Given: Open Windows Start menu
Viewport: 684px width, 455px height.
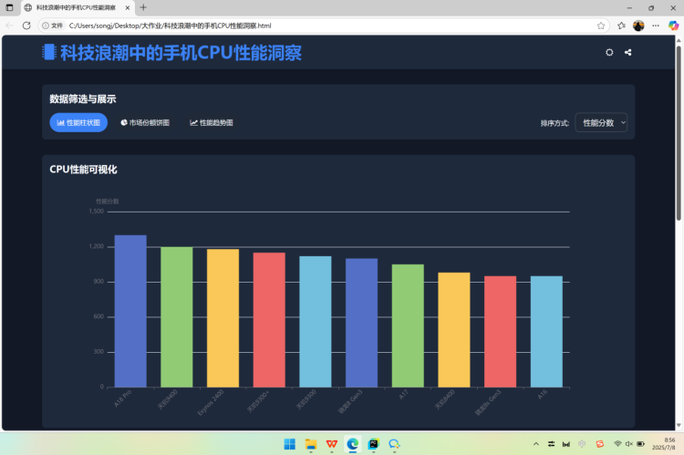Looking at the screenshot, I should (290, 444).
